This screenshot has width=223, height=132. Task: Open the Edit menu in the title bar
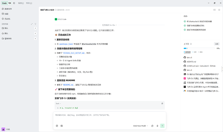[21, 3]
